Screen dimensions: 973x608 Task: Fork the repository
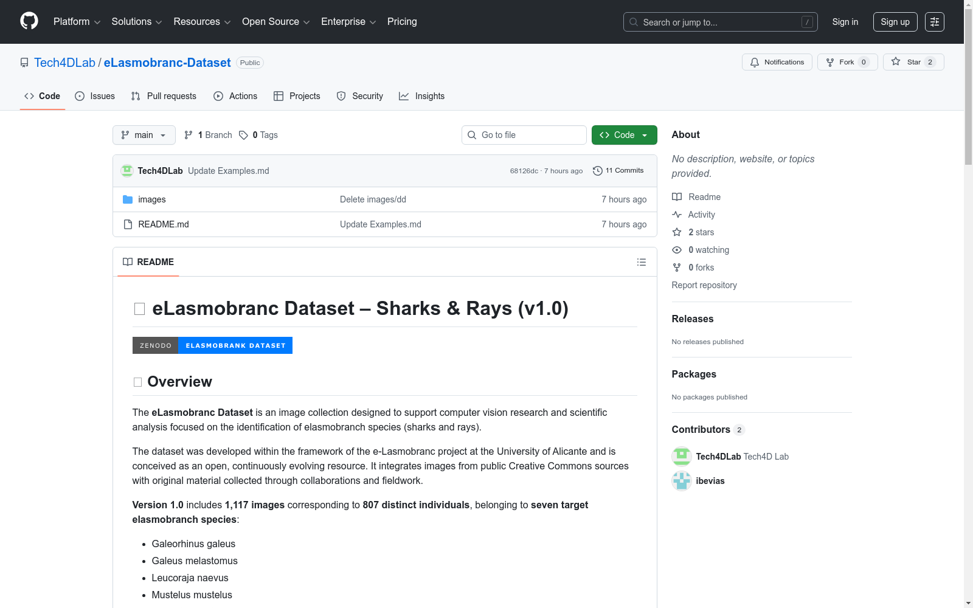[x=847, y=62]
